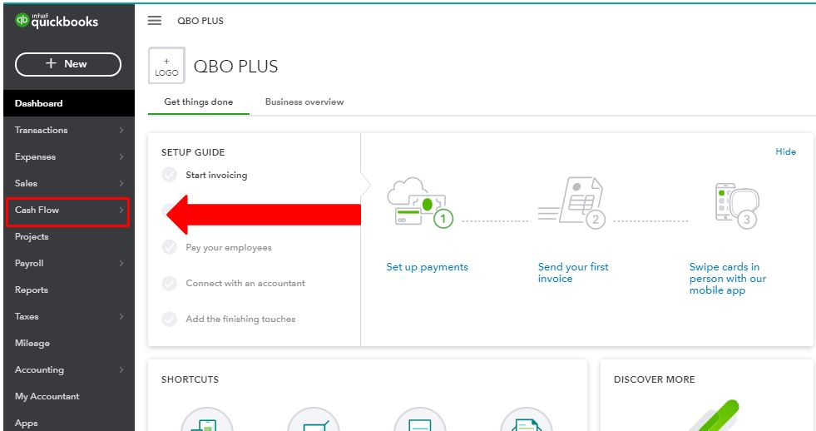Check the Pay your employees step circle
Image resolution: width=816 pixels, height=431 pixels.
coord(169,247)
